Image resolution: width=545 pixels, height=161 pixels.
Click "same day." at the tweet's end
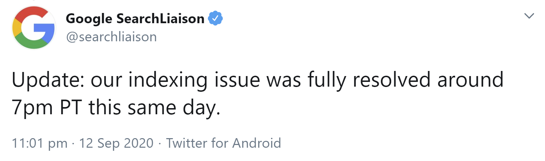click(174, 108)
